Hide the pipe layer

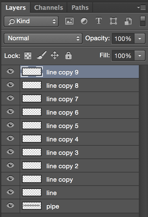coord(10,205)
